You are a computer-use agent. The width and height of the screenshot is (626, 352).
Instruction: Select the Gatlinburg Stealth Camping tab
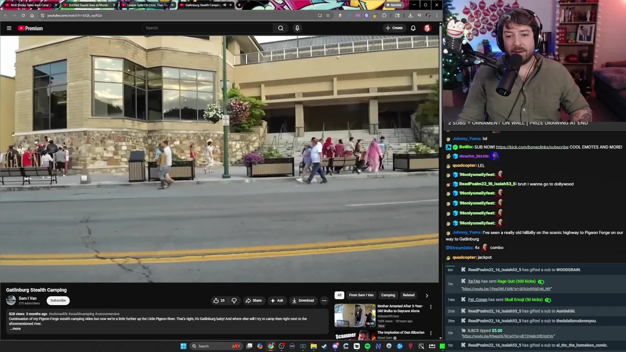coord(202,5)
